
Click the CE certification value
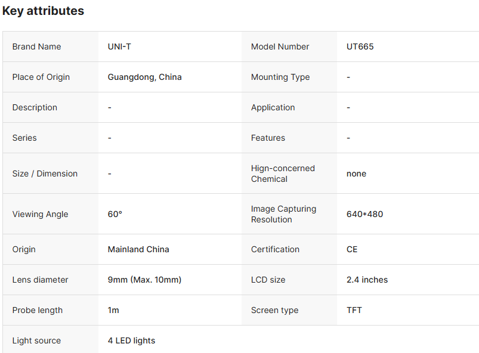352,249
